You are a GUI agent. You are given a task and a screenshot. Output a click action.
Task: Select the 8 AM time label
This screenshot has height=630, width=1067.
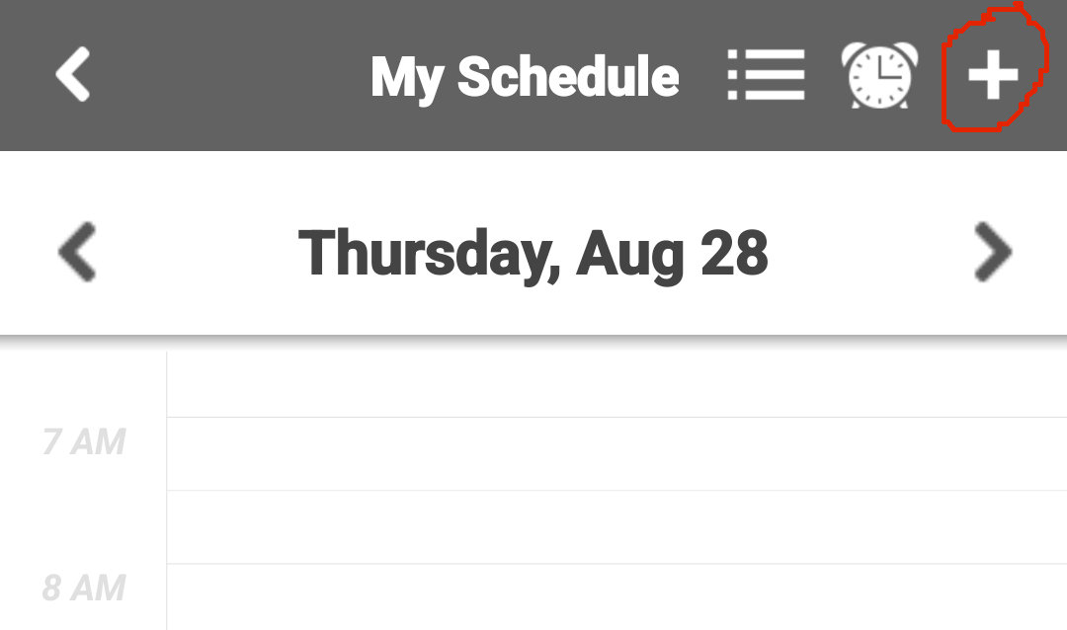tap(84, 589)
